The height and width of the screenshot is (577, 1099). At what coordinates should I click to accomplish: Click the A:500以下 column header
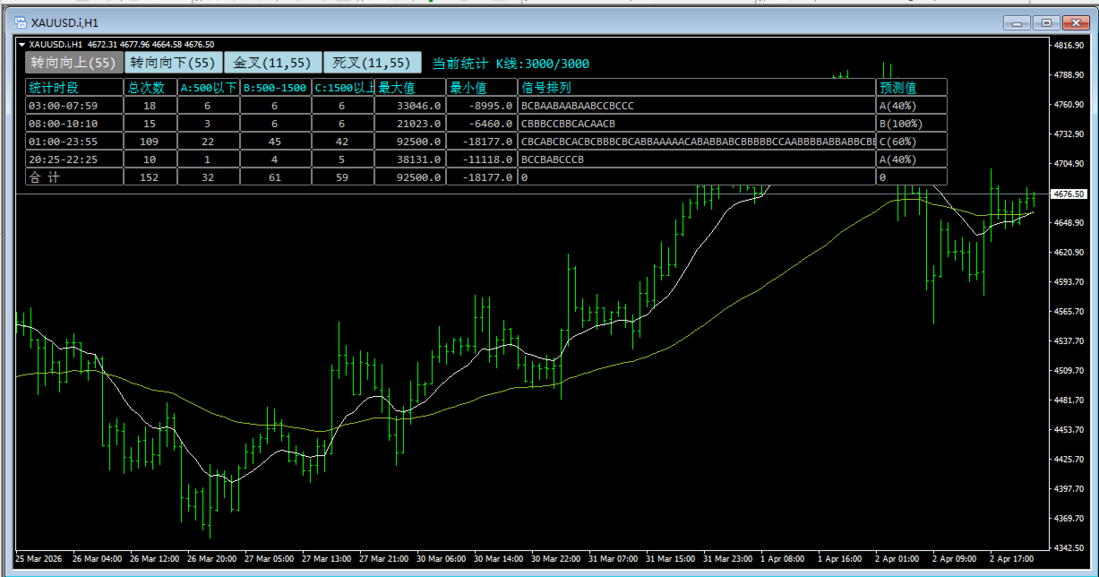(x=208, y=88)
